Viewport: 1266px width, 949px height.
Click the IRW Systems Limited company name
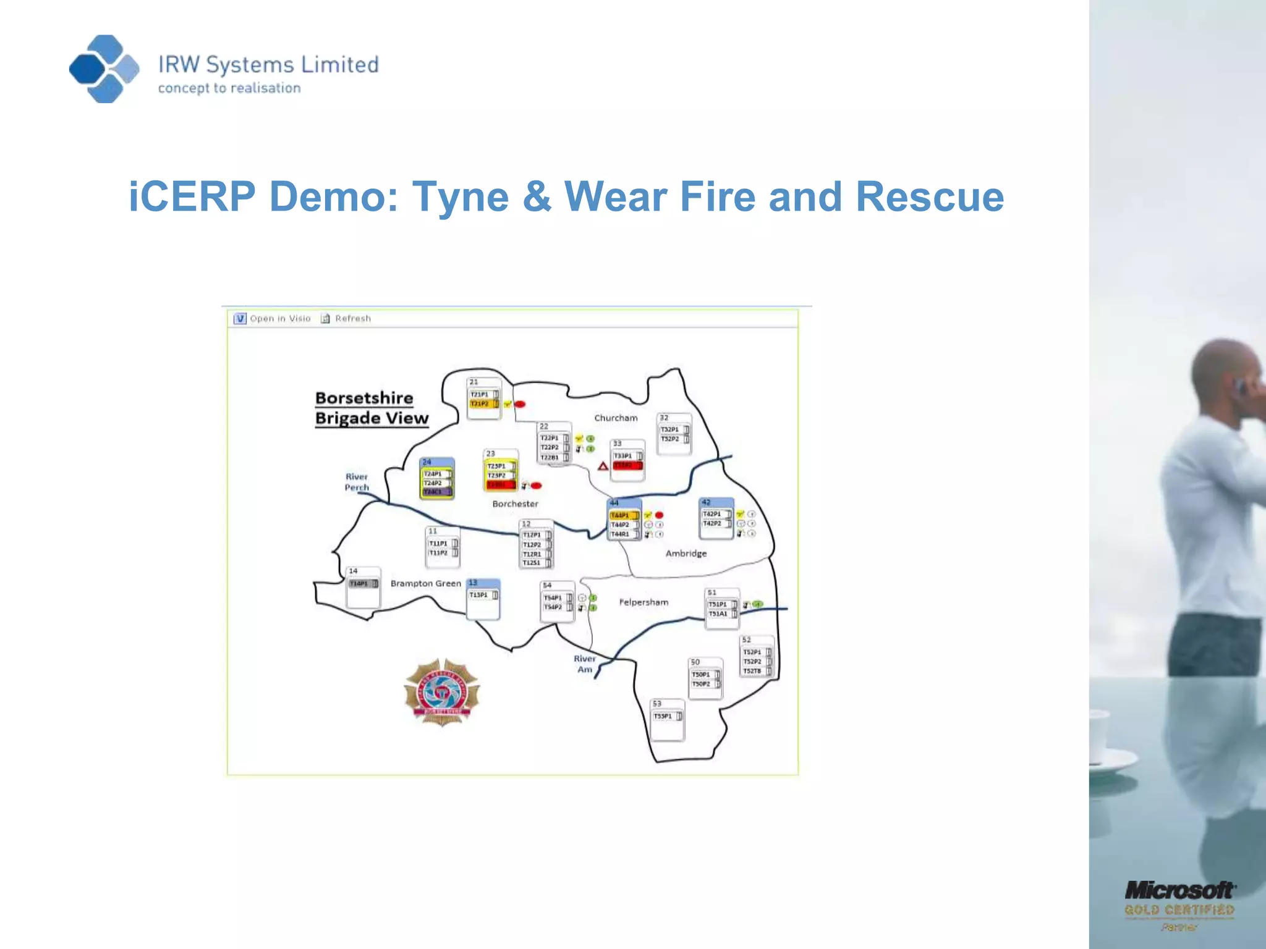(x=268, y=64)
